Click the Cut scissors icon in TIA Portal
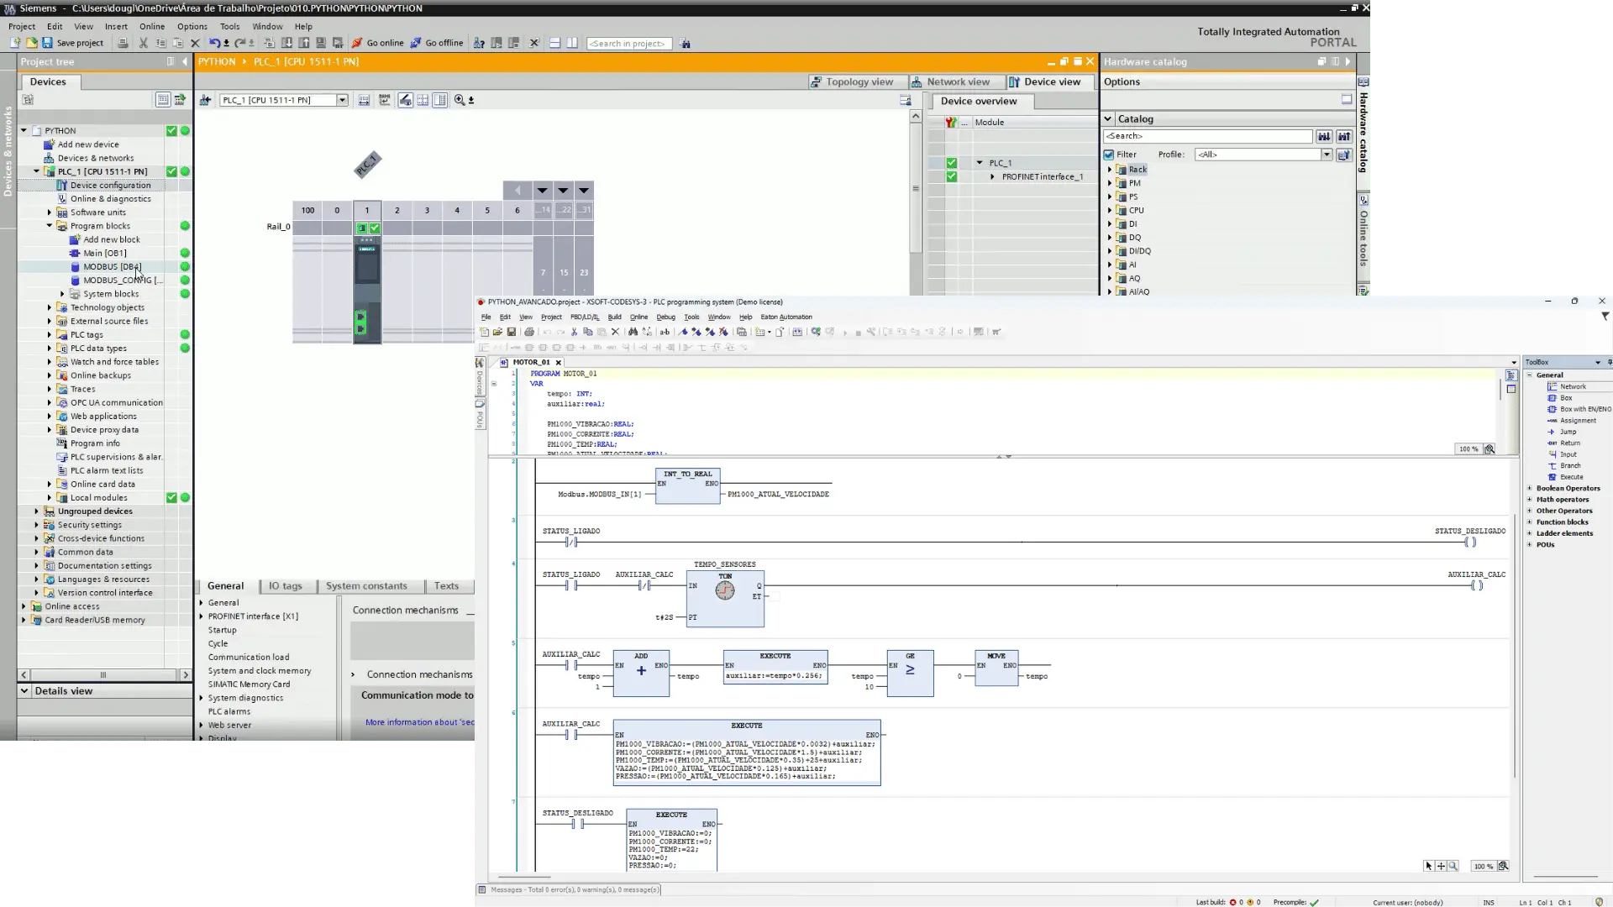This screenshot has height=907, width=1613. [x=143, y=43]
